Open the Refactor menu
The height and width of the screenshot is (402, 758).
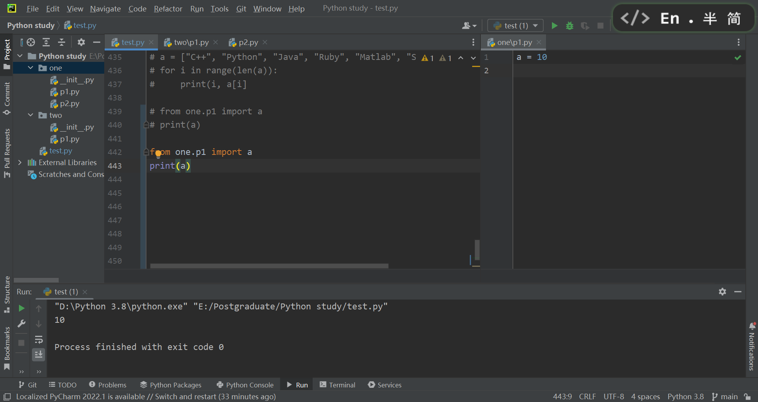coord(168,9)
